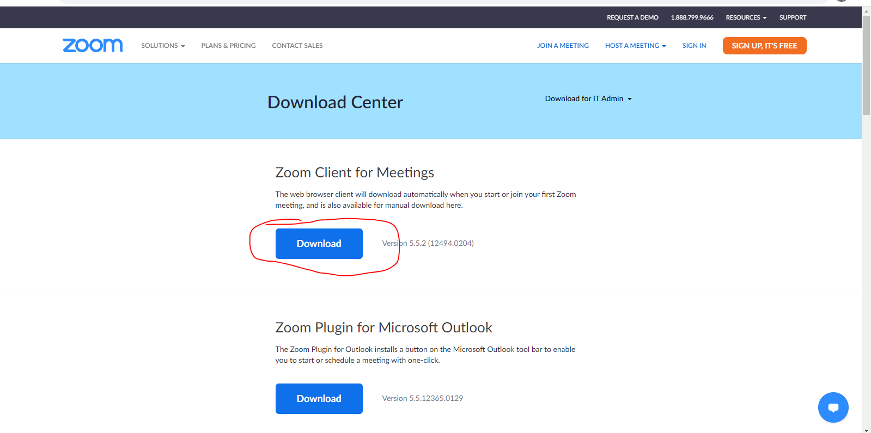Open the Resources dropdown
The width and height of the screenshot is (871, 433).
746,17
